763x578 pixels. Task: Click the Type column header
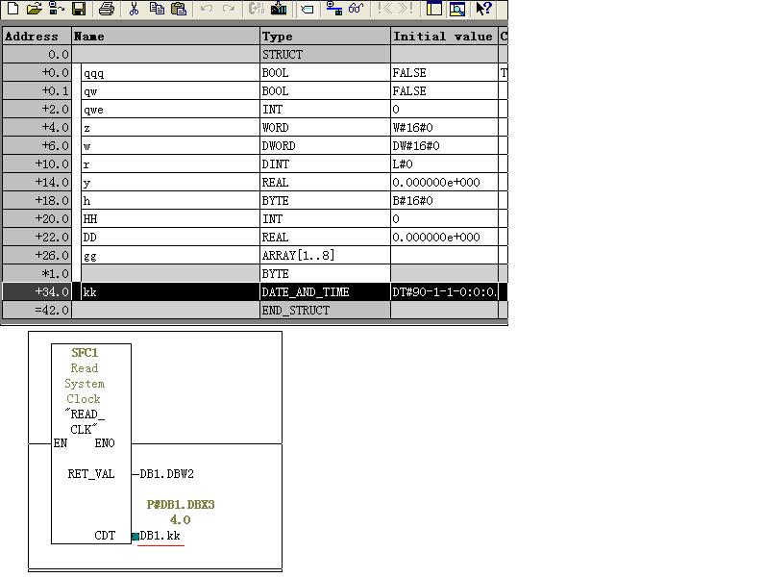(325, 36)
